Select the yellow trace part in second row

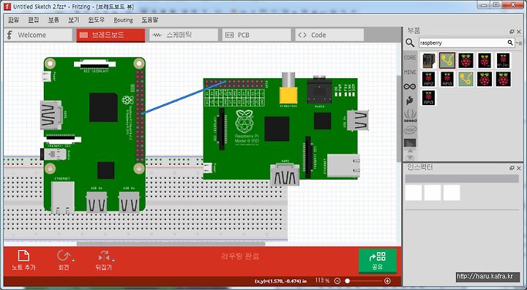466,79
